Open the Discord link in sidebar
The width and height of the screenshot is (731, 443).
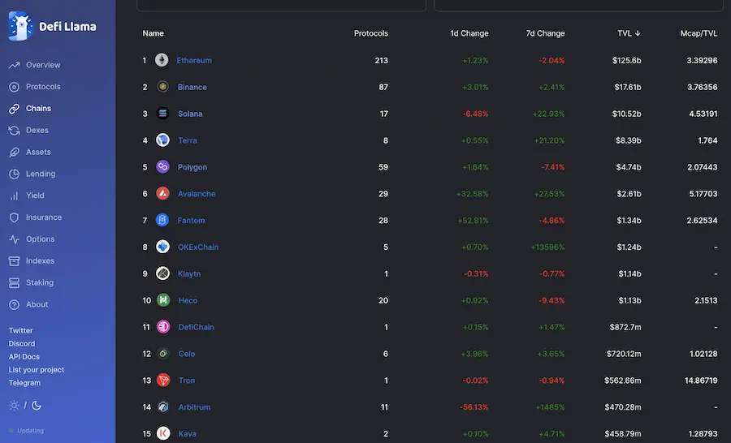pos(22,344)
